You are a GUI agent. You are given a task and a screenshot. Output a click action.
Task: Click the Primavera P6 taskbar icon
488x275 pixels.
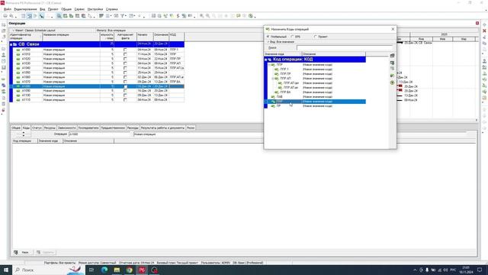coord(142,270)
